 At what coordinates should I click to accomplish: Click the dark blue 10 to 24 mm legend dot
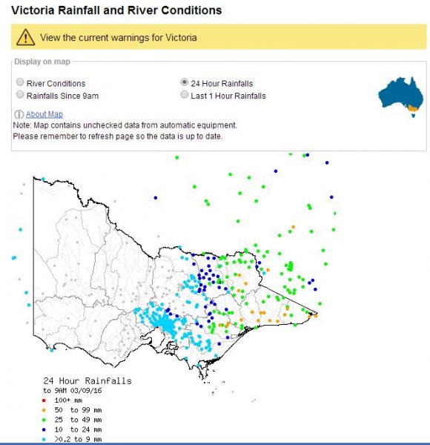44,429
